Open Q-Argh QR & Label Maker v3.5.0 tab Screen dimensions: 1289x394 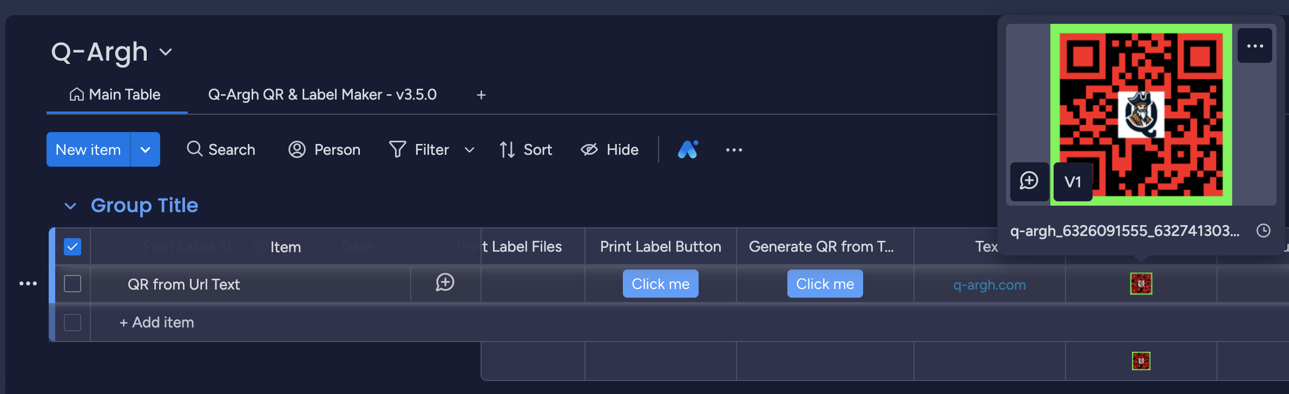click(x=322, y=95)
